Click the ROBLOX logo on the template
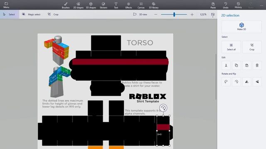 tap(148, 96)
